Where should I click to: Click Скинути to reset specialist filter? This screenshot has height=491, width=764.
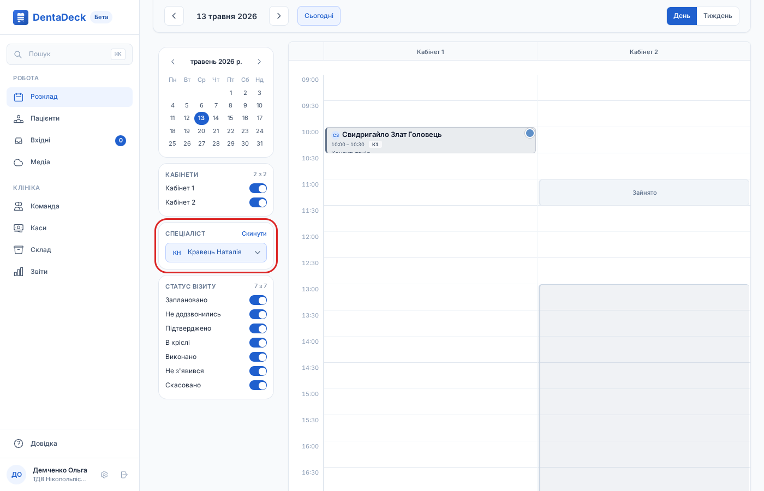254,233
